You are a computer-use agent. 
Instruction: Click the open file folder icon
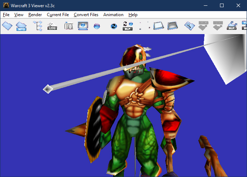[7, 26]
